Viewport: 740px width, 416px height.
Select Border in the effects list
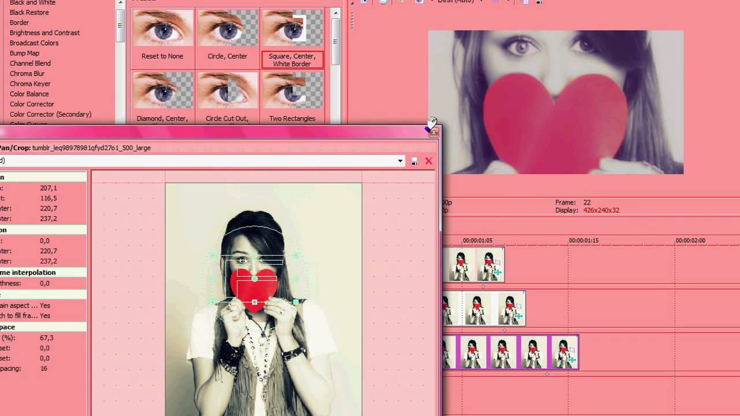19,23
